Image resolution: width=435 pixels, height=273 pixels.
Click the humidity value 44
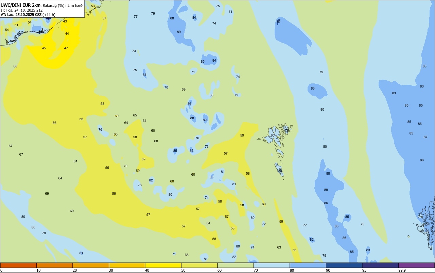[67, 34]
